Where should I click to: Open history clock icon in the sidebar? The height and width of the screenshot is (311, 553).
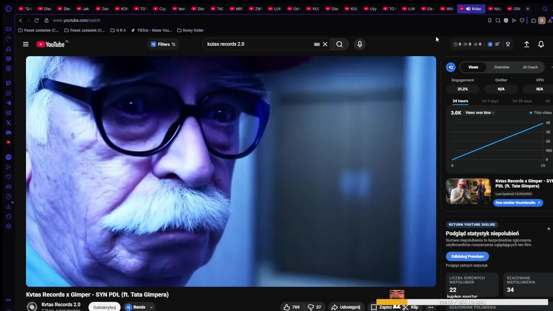8,197
